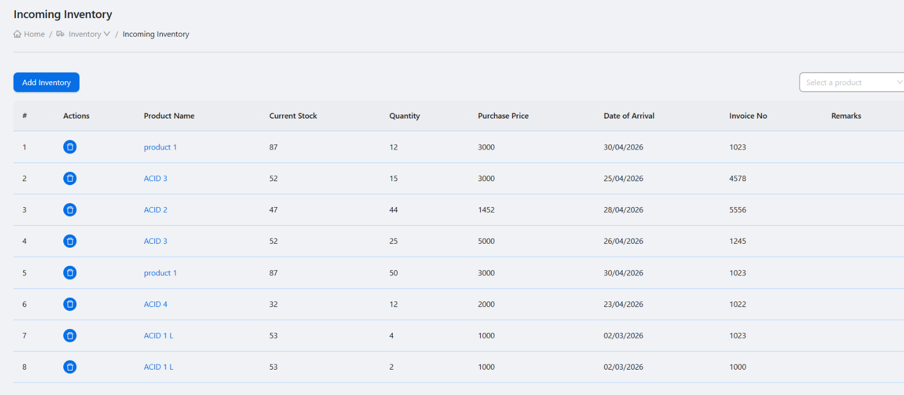Open product 1 link in row 1
Viewport: 904px width, 395px height.
(160, 147)
